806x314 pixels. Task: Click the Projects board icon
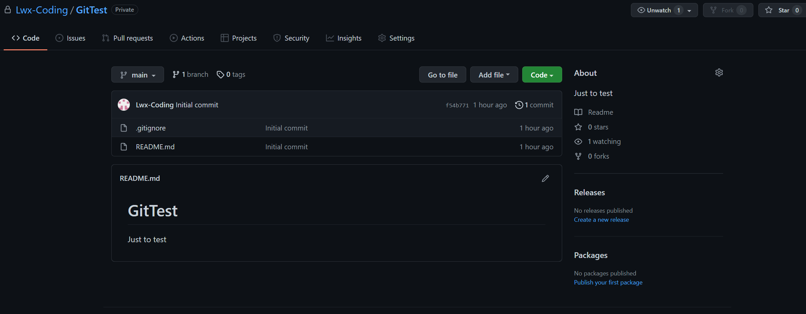(x=224, y=38)
